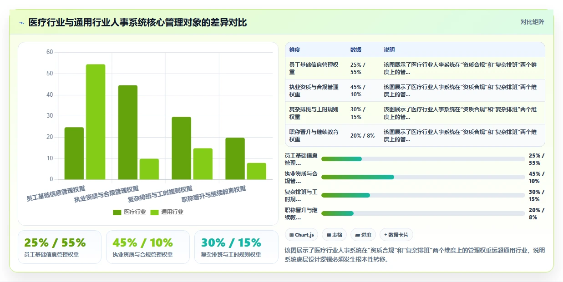Image resolution: width=563 pixels, height=282 pixels.
Task: Click the 医疗行业 bar for 执业资质与合规管理权重
Action: (128, 132)
